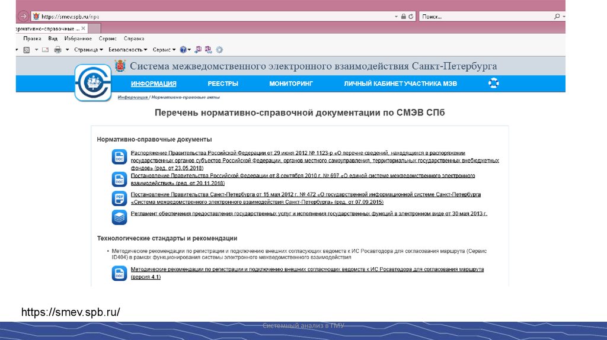Image resolution: width=607 pixels, height=340 pixels.
Task: Click the page refresh icon in address bar
Action: pyautogui.click(x=411, y=17)
